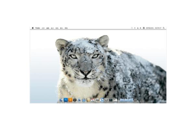Image resolution: width=195 pixels, height=130 pixels.
Task: Open the Apple menu
Action: (x=33, y=28)
